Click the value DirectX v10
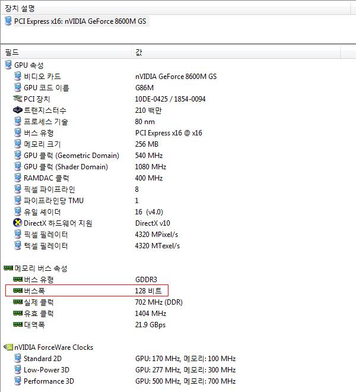This screenshot has height=392, width=356. coord(152,223)
